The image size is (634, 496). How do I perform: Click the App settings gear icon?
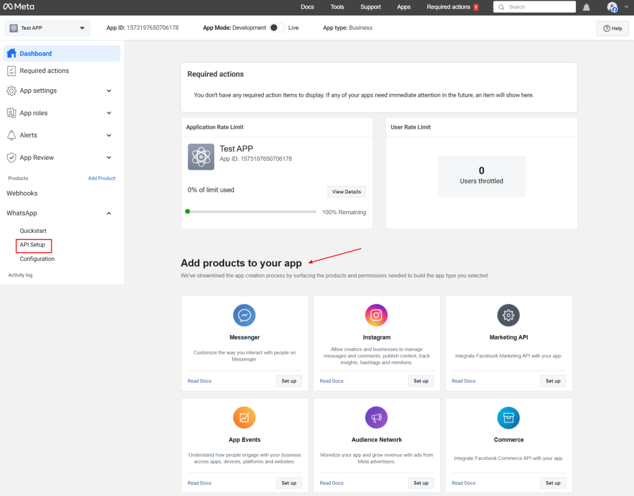pos(12,90)
